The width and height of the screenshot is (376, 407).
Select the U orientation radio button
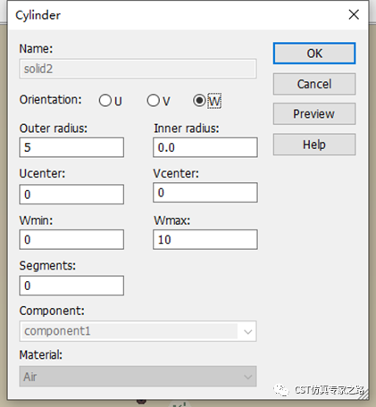[x=104, y=101]
